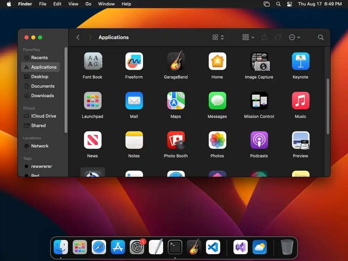The height and width of the screenshot is (261, 348).
Task: Open Launchpad from the Dock
Action: click(x=80, y=247)
